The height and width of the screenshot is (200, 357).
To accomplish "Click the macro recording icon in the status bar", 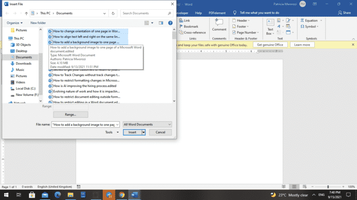I will [x=79, y=187].
